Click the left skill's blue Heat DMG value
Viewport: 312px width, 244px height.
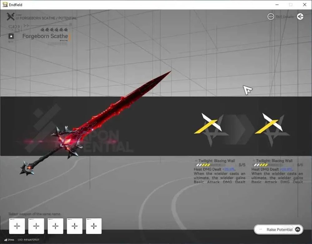click(229, 169)
